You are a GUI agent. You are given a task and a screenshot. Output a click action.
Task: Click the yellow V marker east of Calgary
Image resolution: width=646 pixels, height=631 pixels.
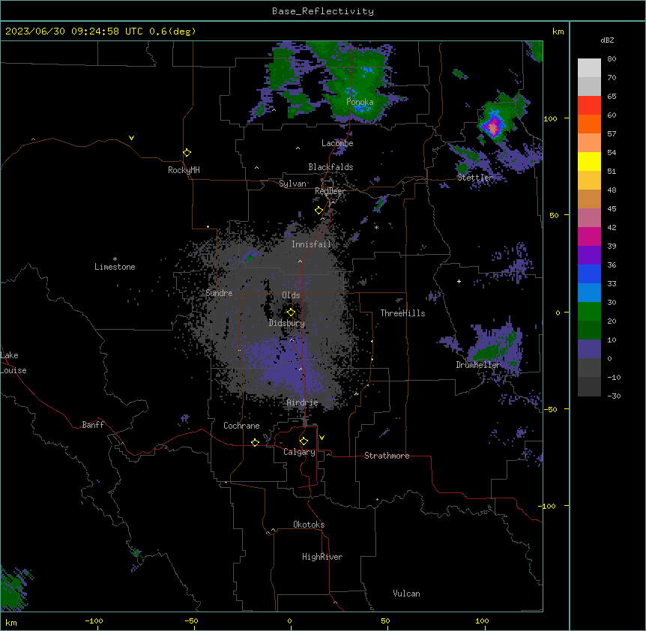(322, 438)
